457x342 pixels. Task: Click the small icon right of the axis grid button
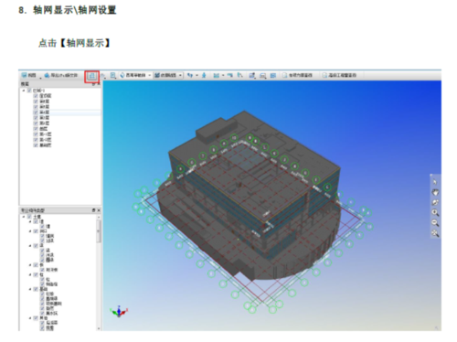(x=103, y=75)
